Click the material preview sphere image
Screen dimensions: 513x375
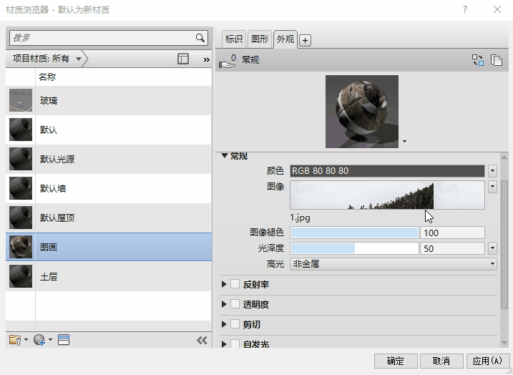click(362, 112)
